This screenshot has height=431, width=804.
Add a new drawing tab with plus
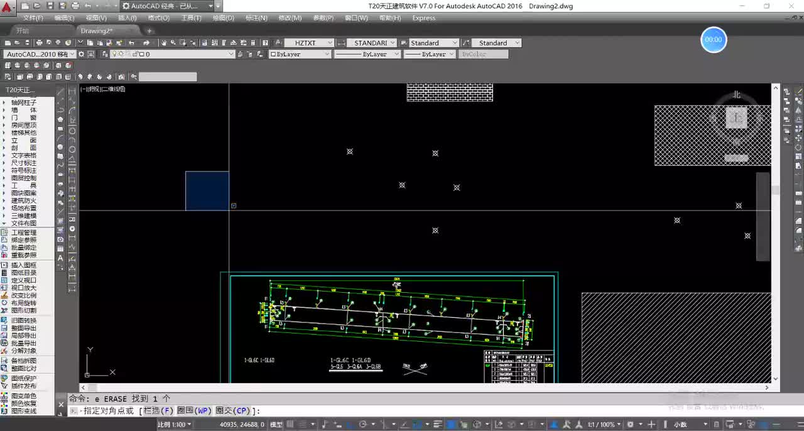click(149, 31)
